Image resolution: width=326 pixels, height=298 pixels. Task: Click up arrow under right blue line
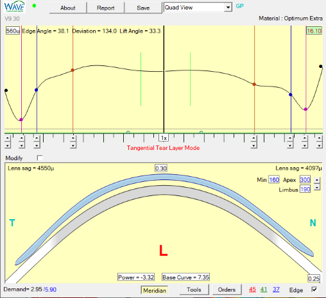(290, 138)
